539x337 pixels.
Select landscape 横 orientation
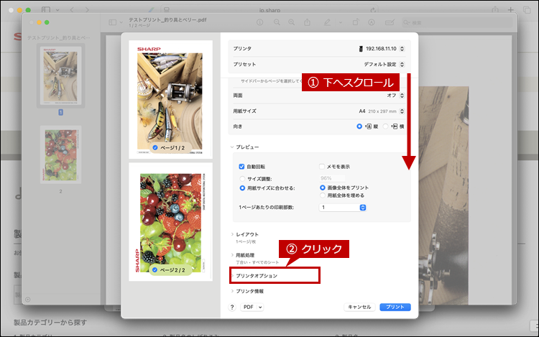pyautogui.click(x=387, y=126)
